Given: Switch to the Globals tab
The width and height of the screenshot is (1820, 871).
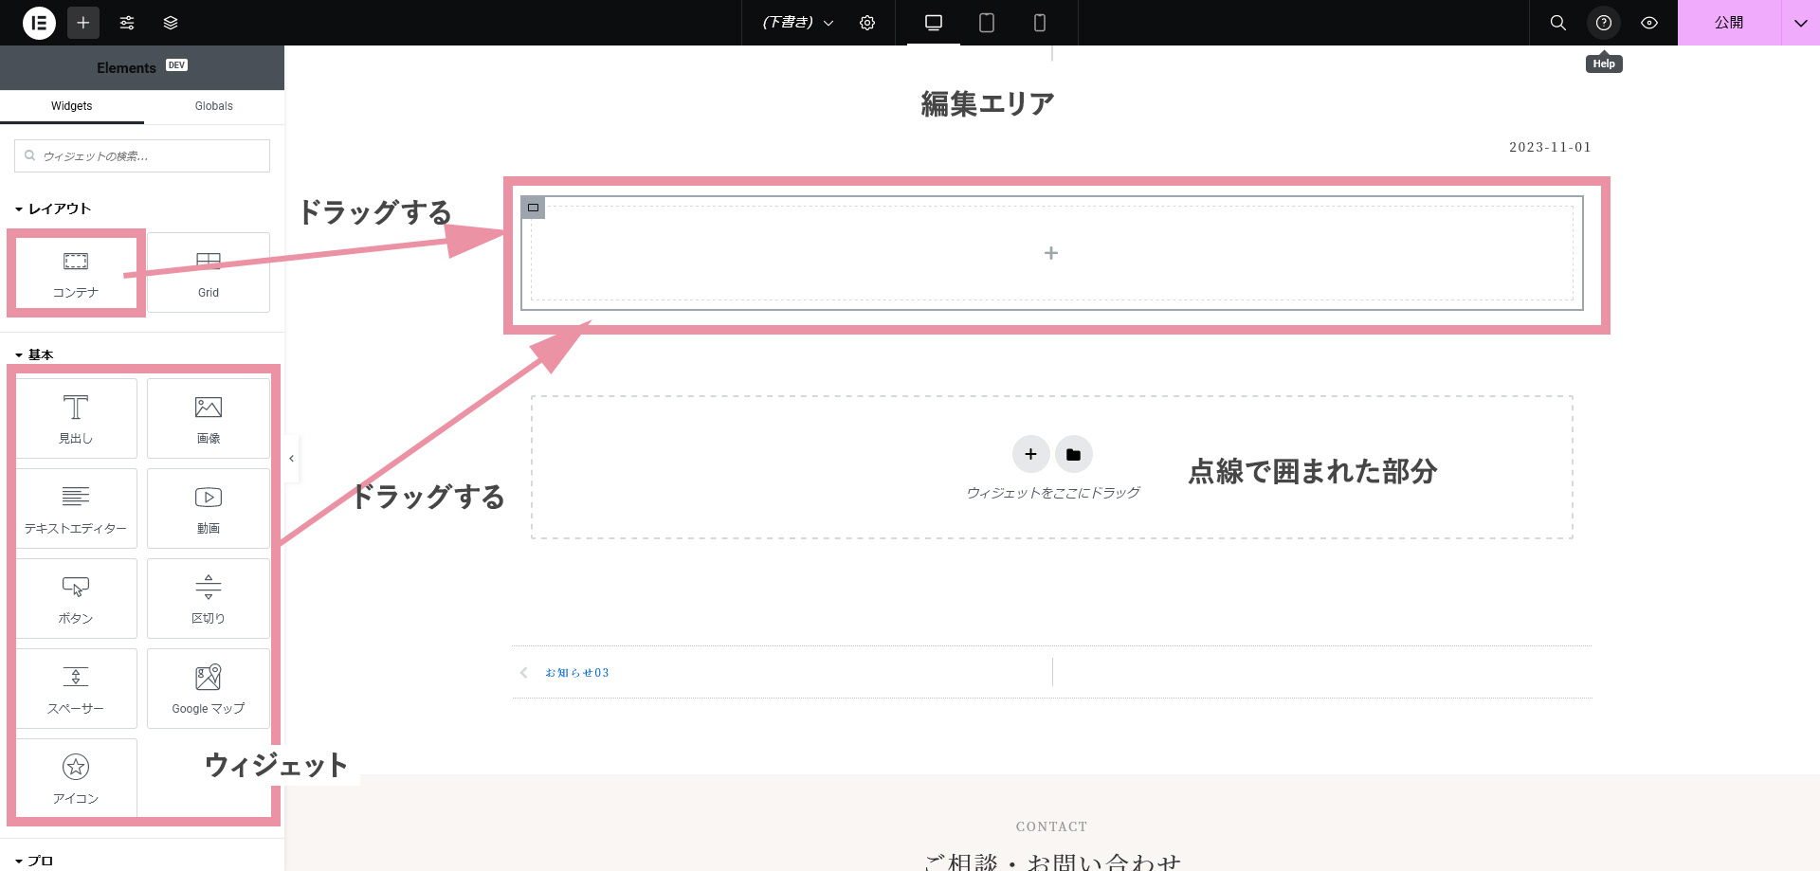Looking at the screenshot, I should (214, 106).
